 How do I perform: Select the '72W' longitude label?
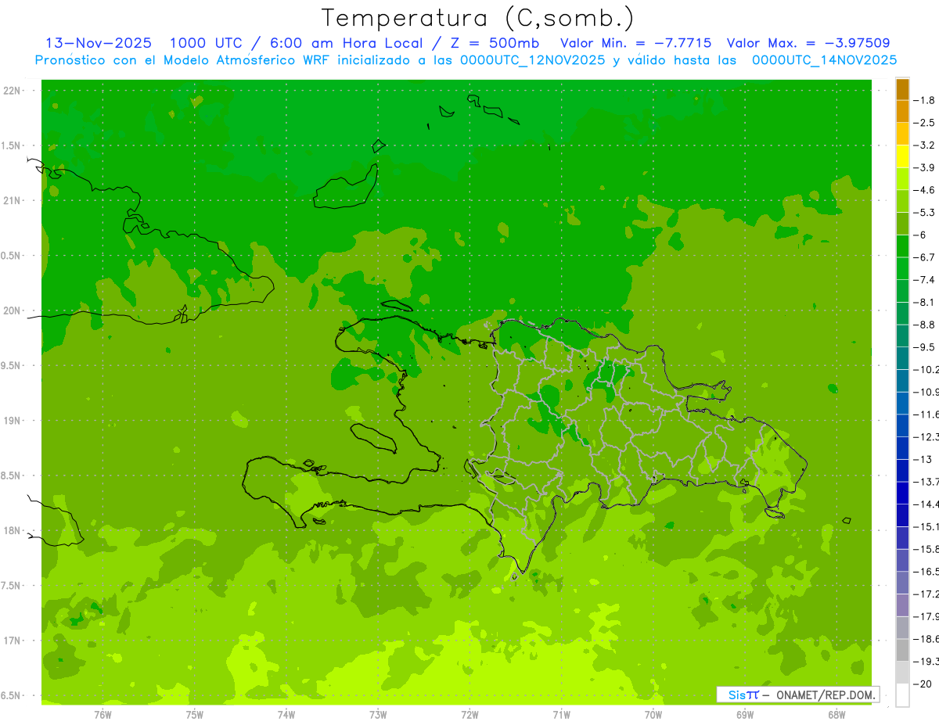coord(469,714)
